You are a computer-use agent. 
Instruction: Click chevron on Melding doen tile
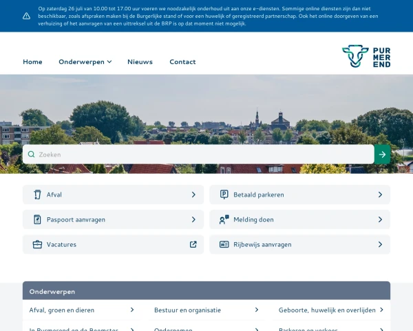(381, 219)
